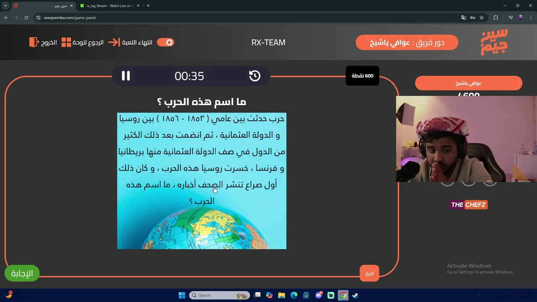
Task: Click the browser back arrow
Action: pos(6,18)
